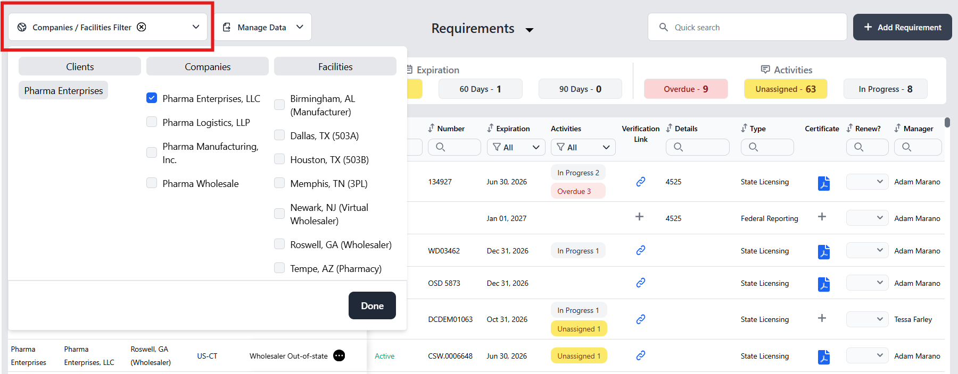This screenshot has width=958, height=374.
Task: Sort by Number column arrows
Action: (431, 129)
